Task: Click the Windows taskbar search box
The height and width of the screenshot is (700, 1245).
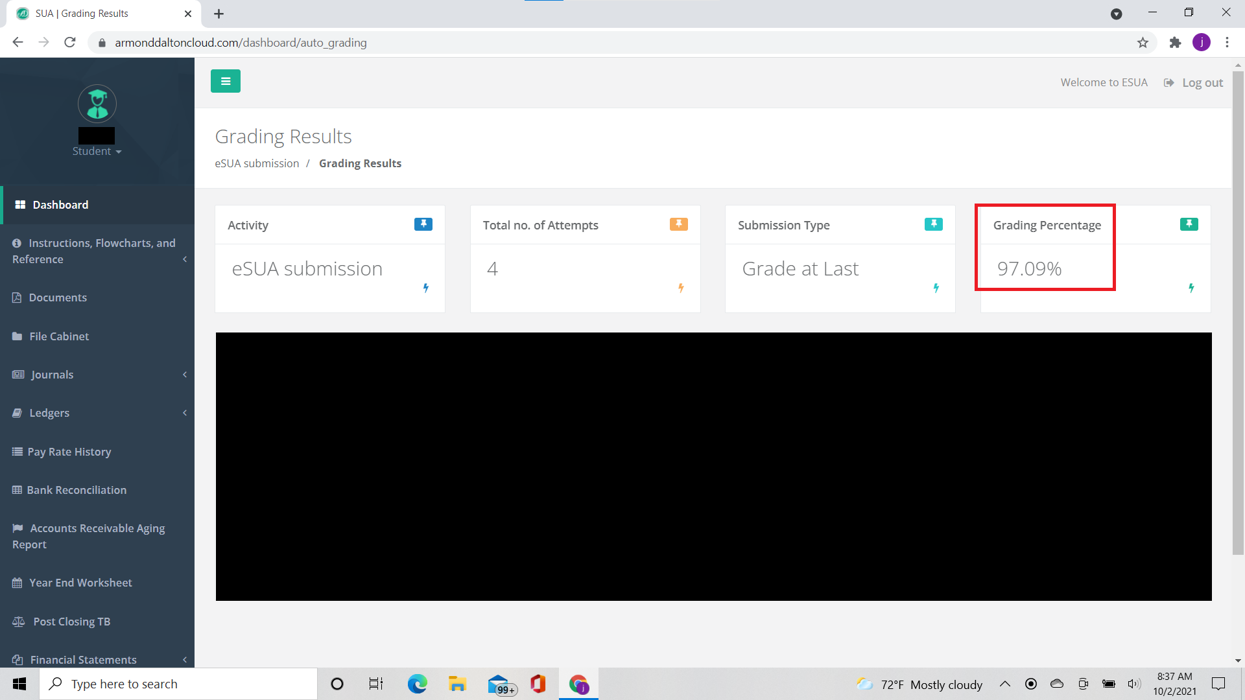Action: (x=178, y=684)
